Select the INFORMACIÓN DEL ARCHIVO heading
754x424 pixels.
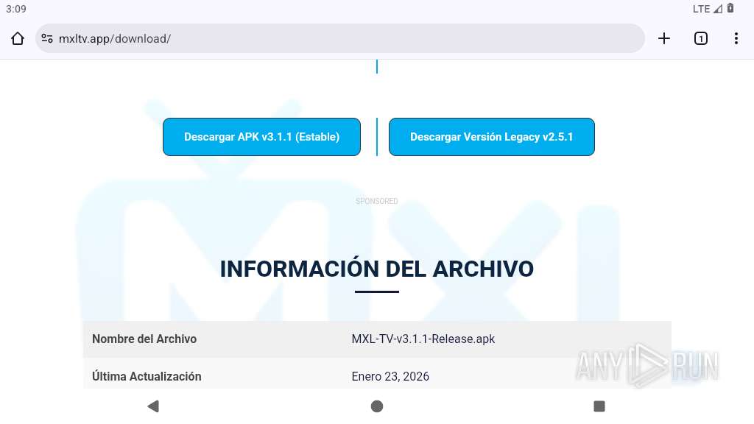376,269
